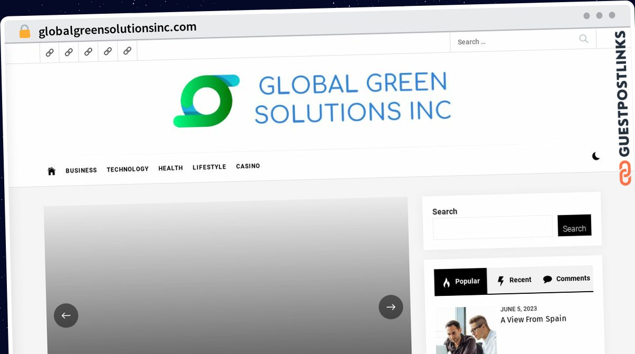
Task: Click the second link icon in top bar
Action: [x=69, y=52]
